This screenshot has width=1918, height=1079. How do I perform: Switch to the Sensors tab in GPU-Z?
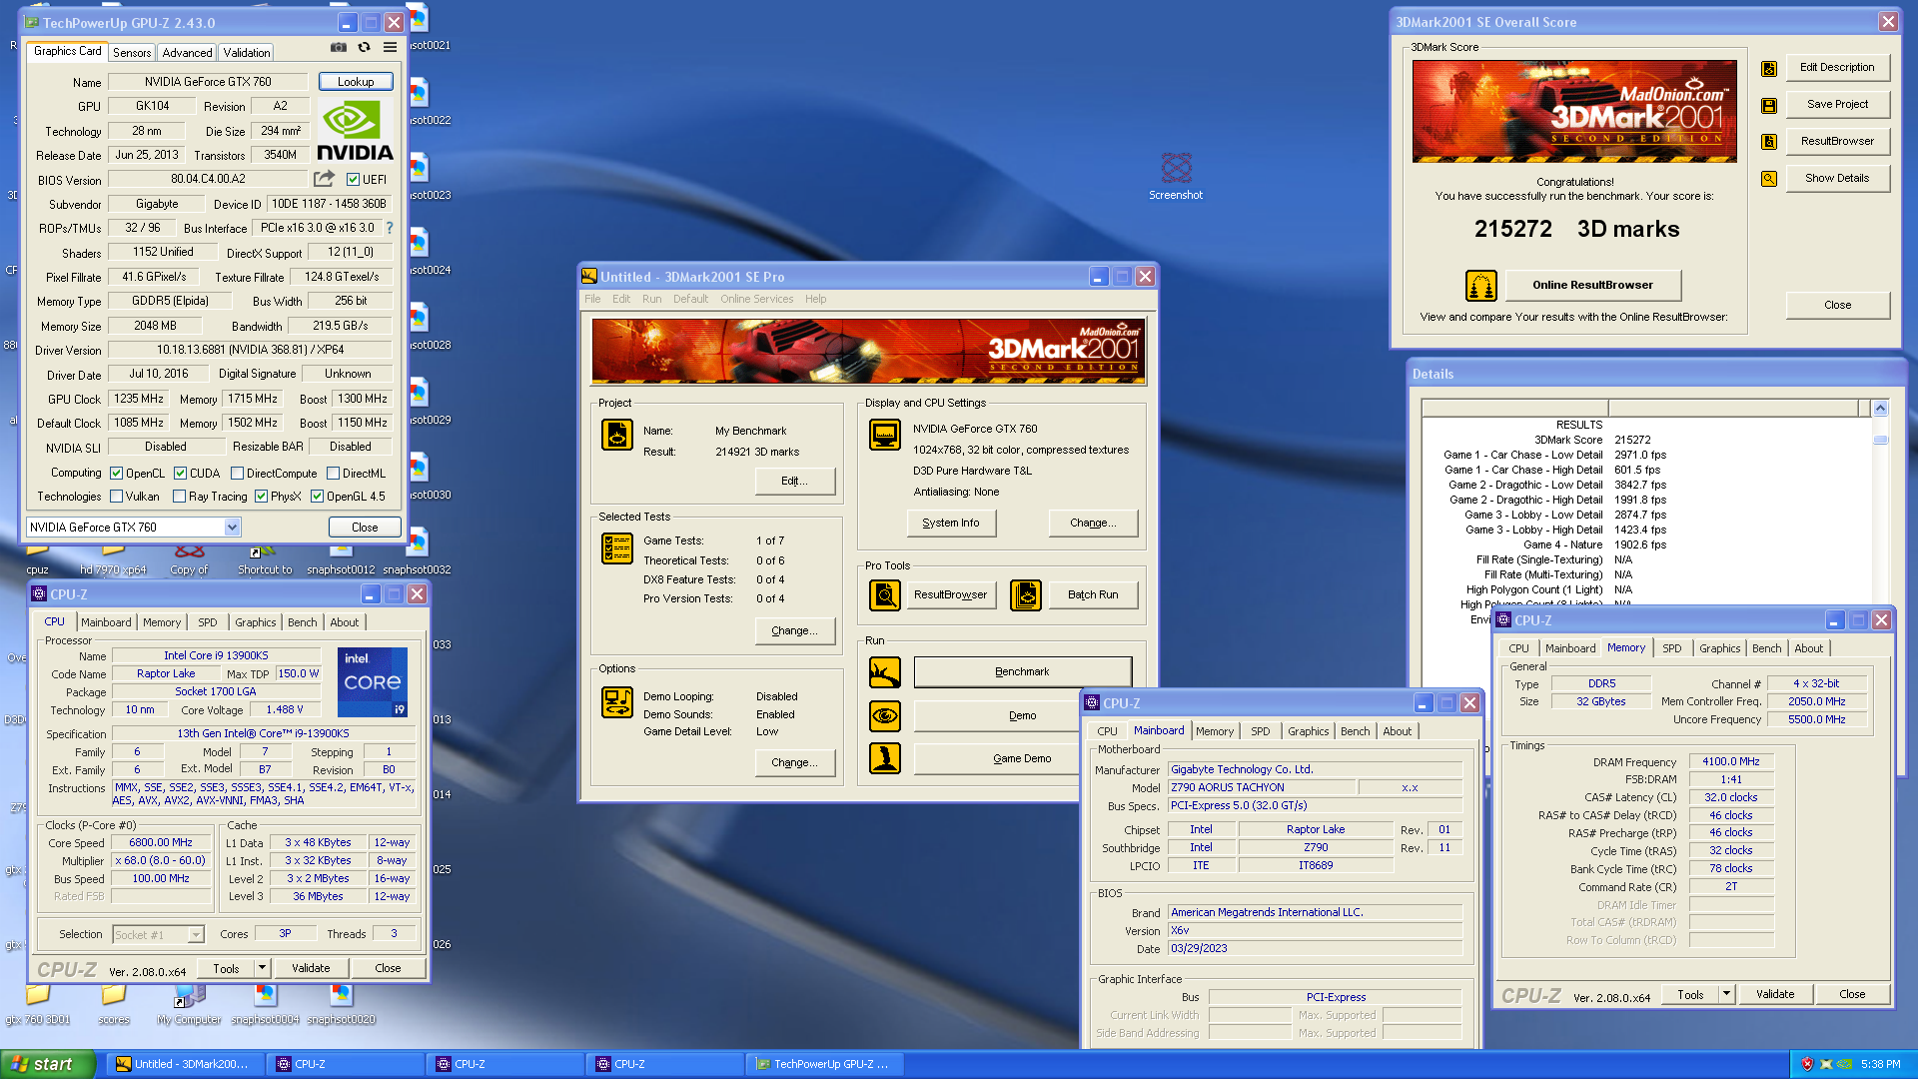132,53
